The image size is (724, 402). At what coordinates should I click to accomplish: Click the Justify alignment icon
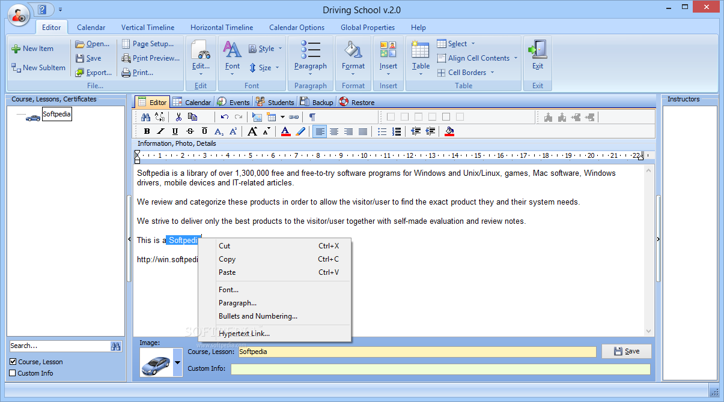tap(363, 131)
